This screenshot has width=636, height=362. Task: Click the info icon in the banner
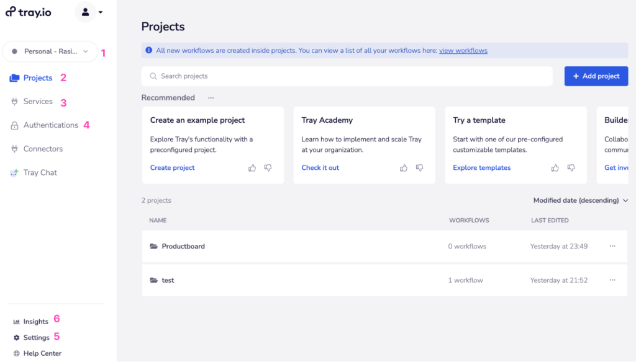click(x=149, y=50)
